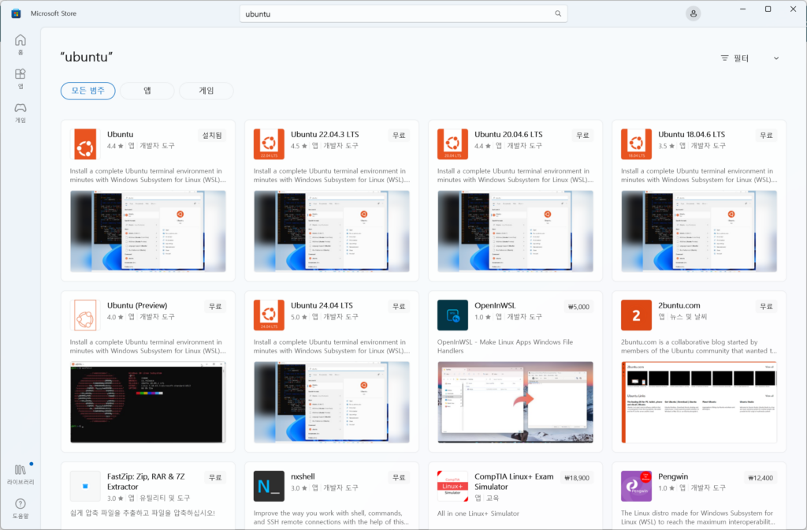The width and height of the screenshot is (807, 530).
Task: Click Free badge on Ubuntu (Preview)
Action: click(215, 307)
